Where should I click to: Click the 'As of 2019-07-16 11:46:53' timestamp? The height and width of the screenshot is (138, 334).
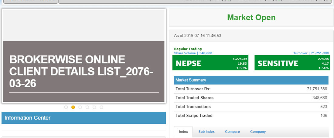(197, 36)
